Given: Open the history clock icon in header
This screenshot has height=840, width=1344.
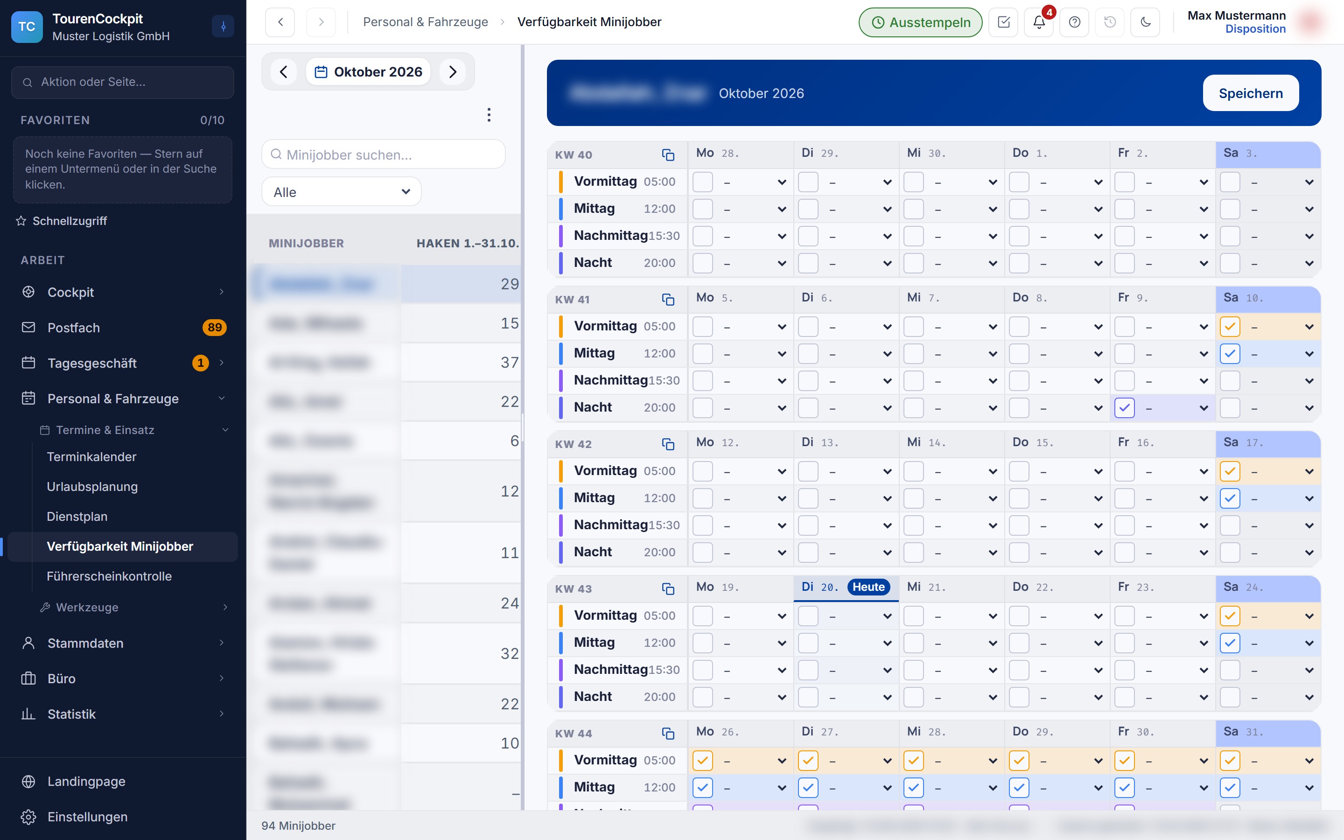Looking at the screenshot, I should pyautogui.click(x=1110, y=22).
